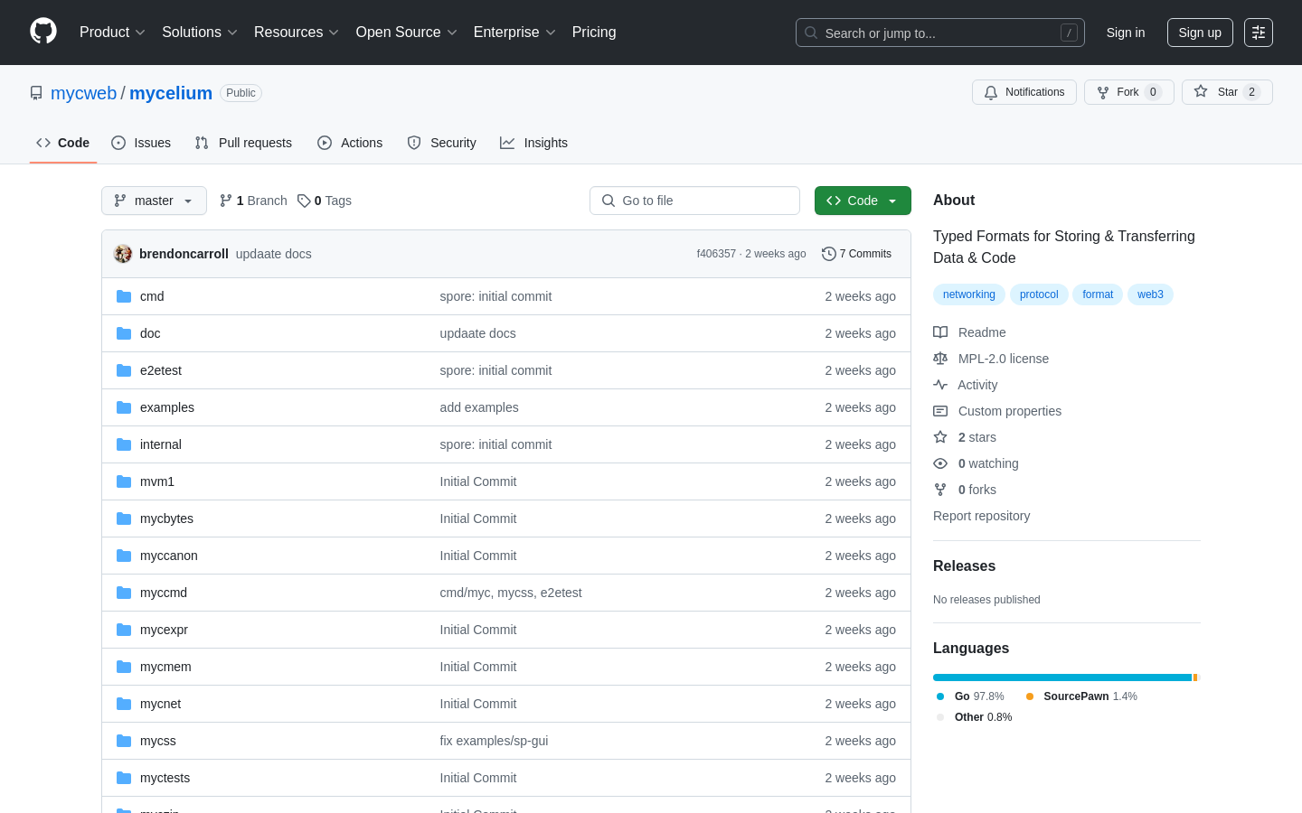Open the master branch selector
This screenshot has height=813, width=1302.
click(154, 201)
